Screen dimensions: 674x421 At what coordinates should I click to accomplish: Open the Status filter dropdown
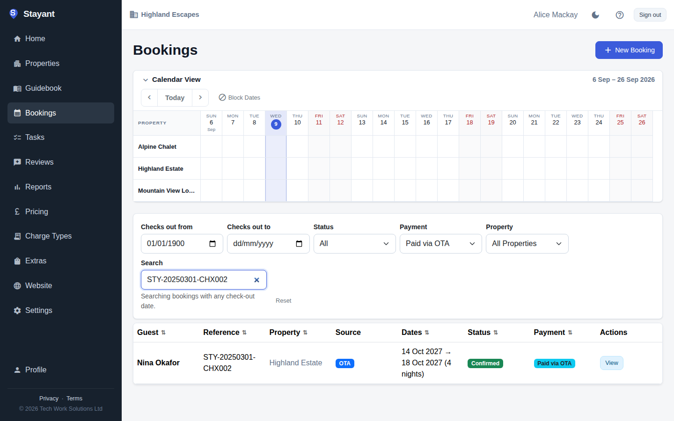(x=355, y=244)
